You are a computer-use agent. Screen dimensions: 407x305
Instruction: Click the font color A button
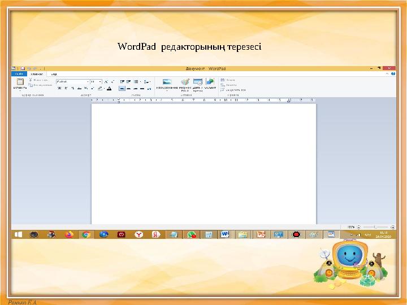coord(109,89)
